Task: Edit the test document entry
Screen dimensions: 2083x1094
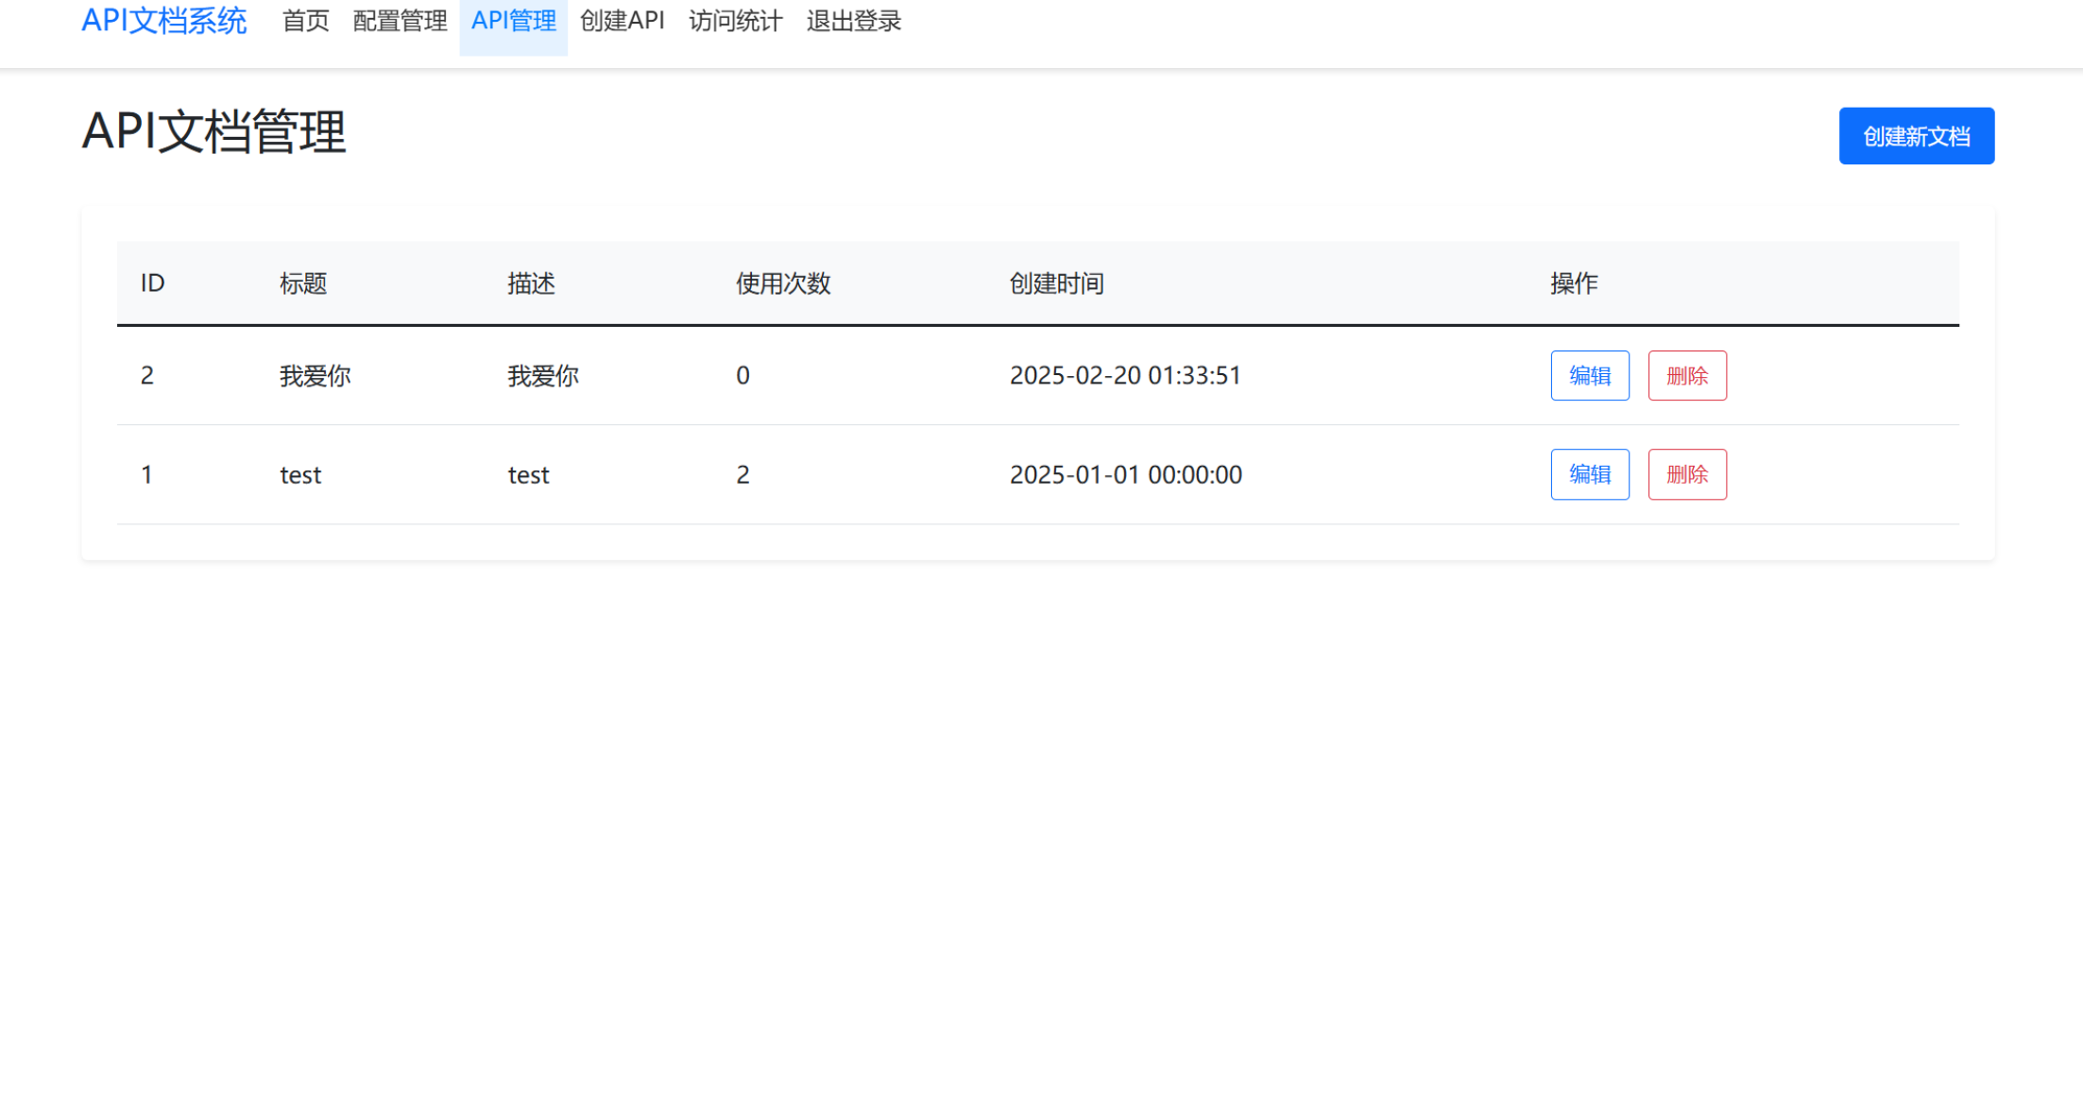Action: pyautogui.click(x=1590, y=474)
